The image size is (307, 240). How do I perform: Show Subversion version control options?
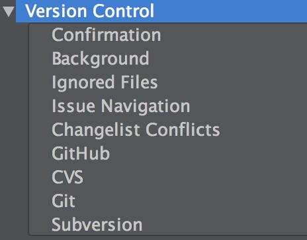coord(97,224)
